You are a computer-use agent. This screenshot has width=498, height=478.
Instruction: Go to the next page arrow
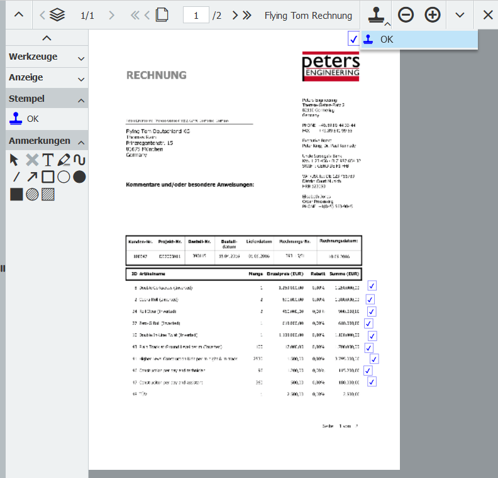click(235, 15)
